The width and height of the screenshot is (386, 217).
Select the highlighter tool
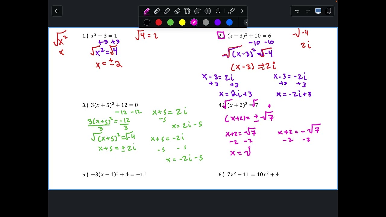point(167,11)
